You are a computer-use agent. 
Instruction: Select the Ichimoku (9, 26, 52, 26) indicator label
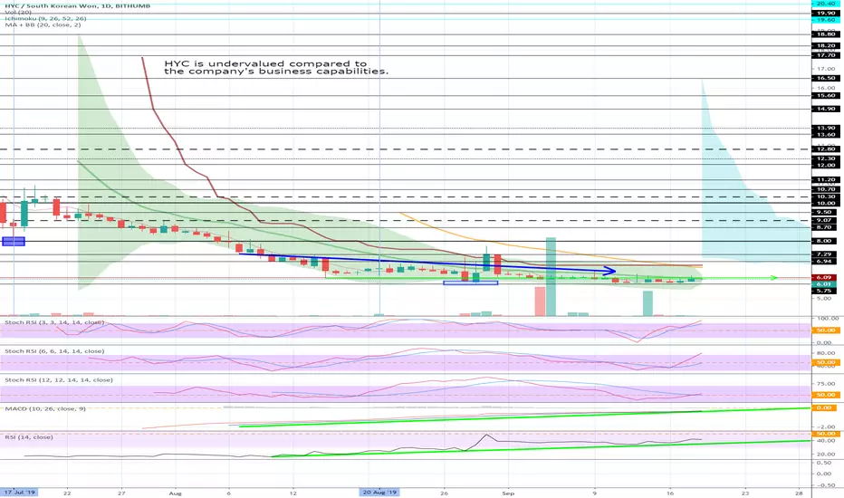coord(45,18)
